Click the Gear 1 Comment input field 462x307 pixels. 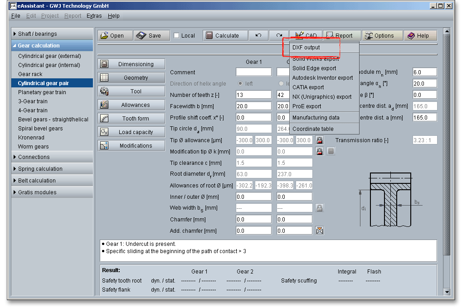(253, 72)
